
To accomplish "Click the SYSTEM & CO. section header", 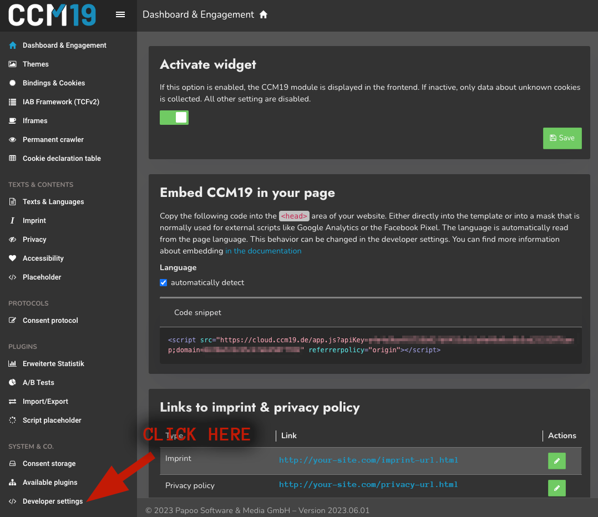I will pos(31,447).
